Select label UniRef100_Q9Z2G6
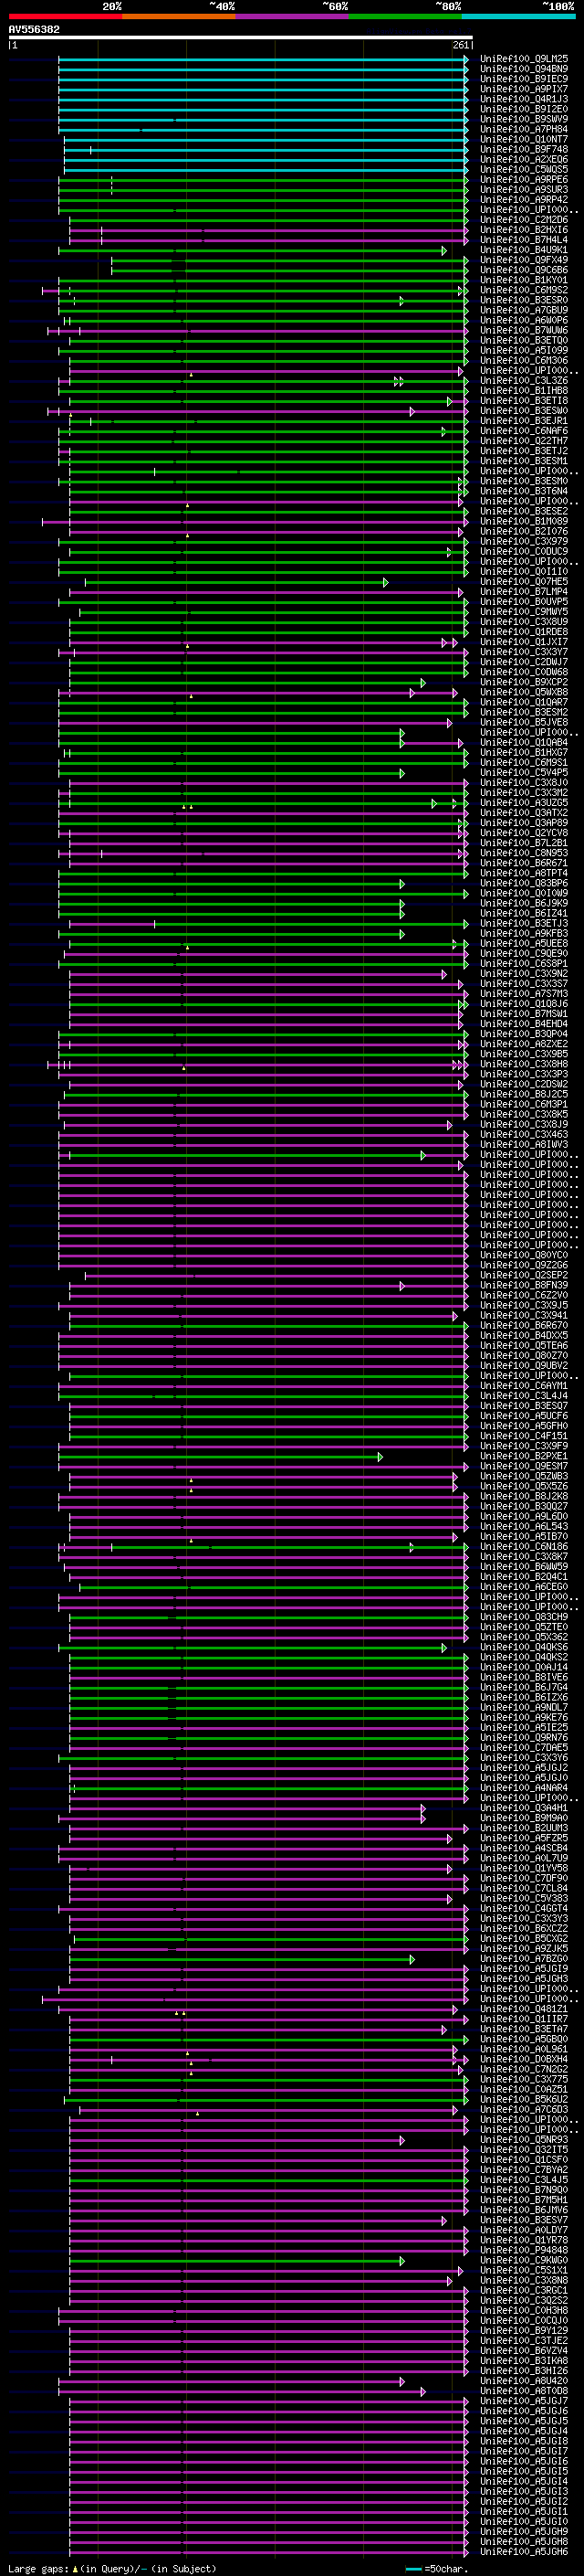The height and width of the screenshot is (2576, 584). [524, 1266]
